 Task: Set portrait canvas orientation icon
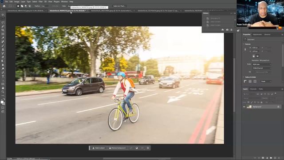(x=253, y=56)
